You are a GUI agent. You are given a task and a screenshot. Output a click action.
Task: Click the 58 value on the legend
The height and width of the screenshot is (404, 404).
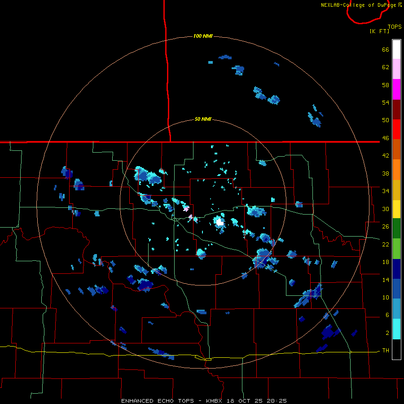(386, 85)
